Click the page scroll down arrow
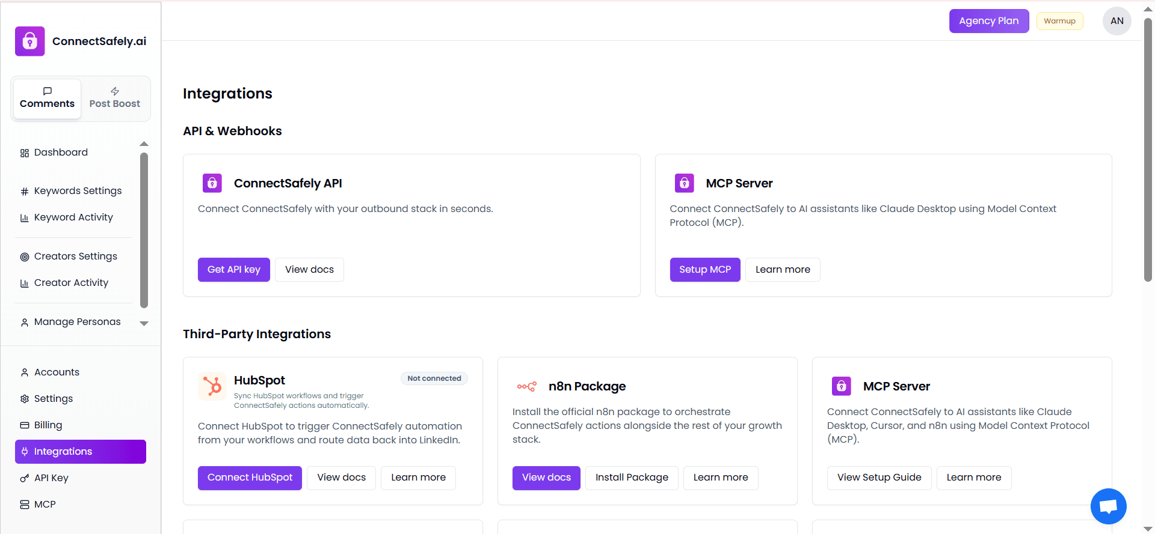1155x534 pixels. tap(1148, 529)
